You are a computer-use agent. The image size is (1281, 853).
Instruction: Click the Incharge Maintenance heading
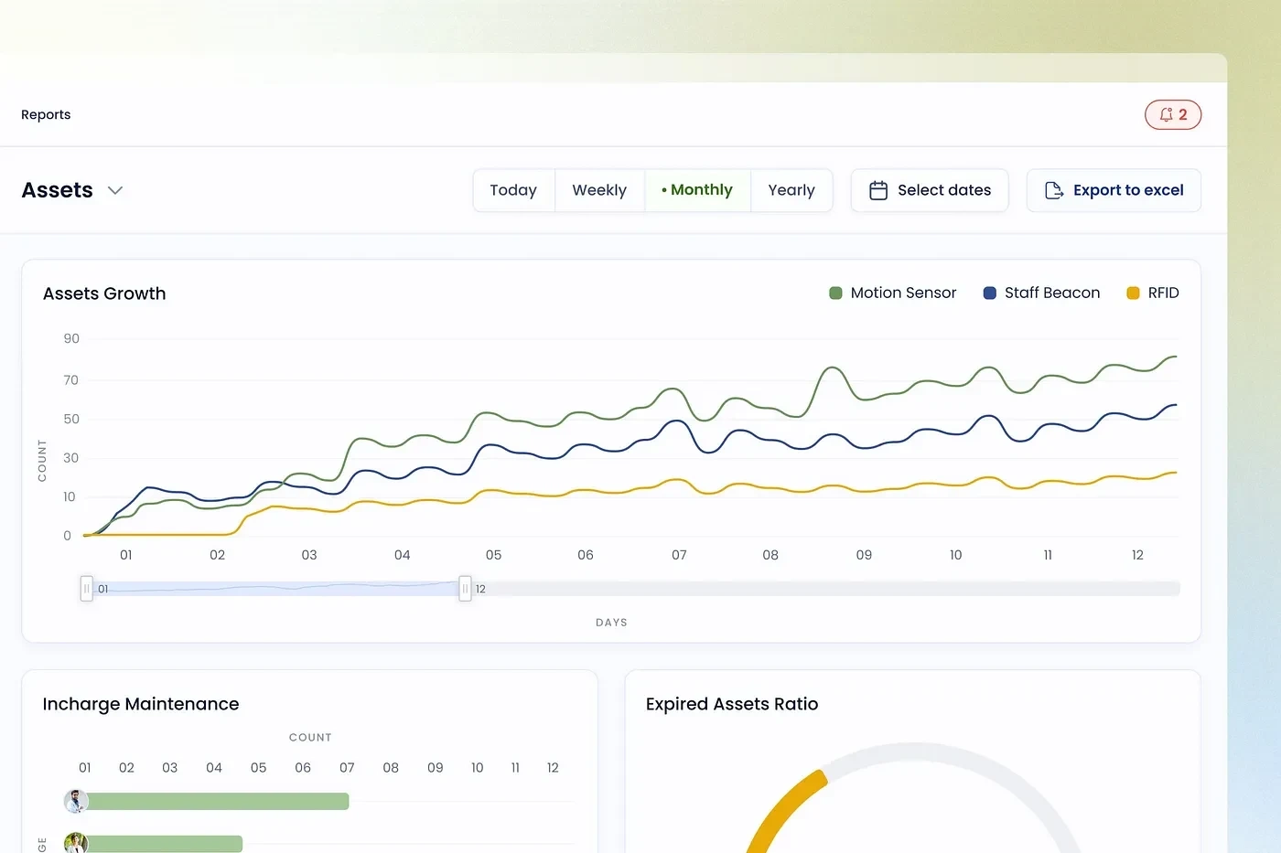click(x=141, y=704)
